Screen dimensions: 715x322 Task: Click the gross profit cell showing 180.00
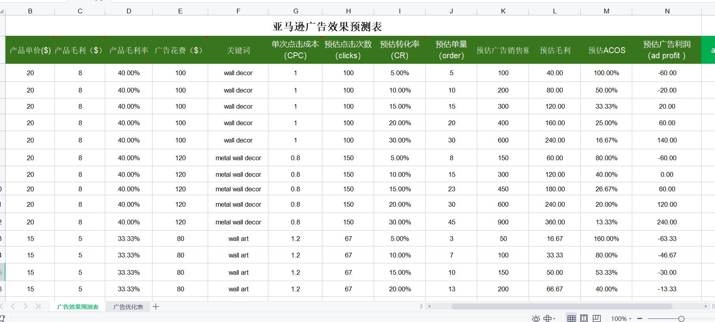click(555, 189)
